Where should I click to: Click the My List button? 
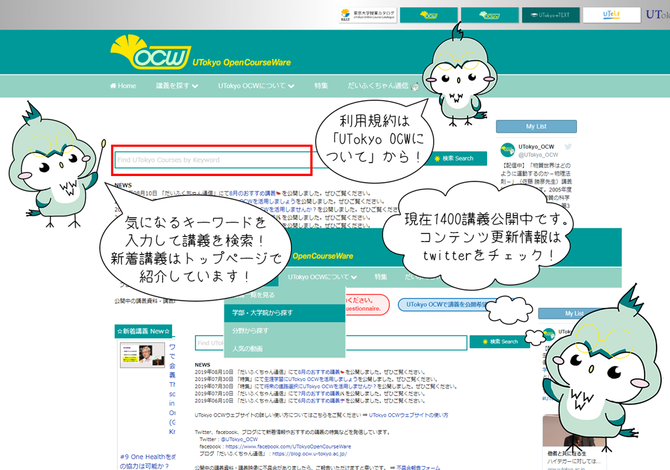click(536, 127)
